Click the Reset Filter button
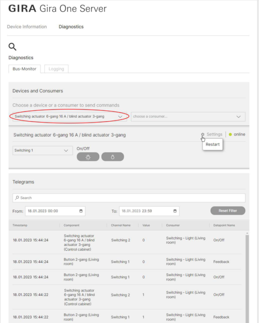This screenshot has width=259, height=323. (228, 211)
